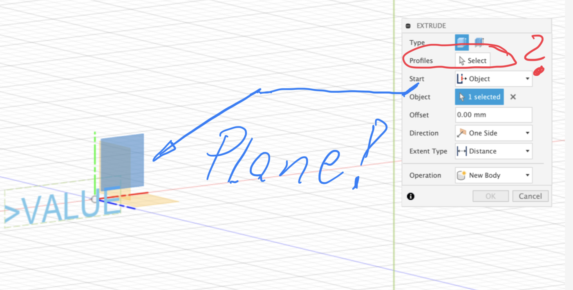Open the Direction dropdown showing One Side

pos(527,133)
